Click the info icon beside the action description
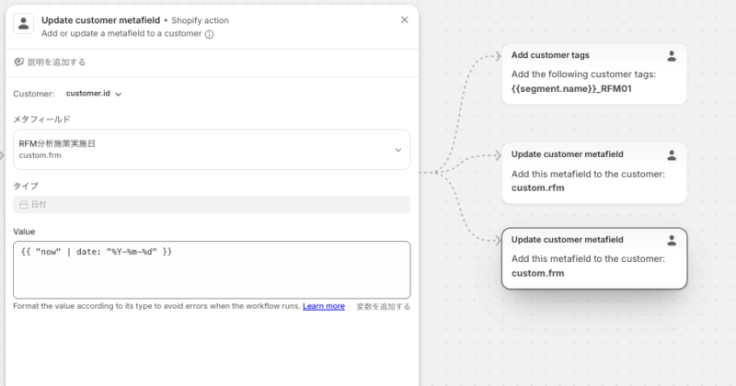 click(x=210, y=35)
